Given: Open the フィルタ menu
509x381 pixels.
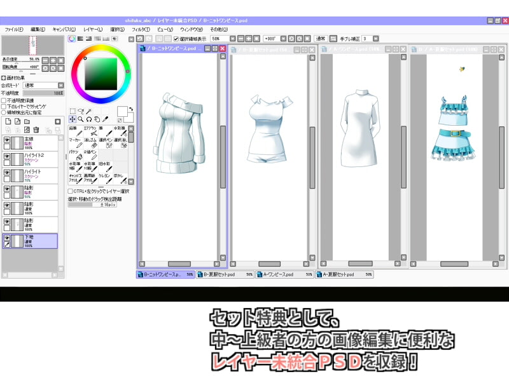Looking at the screenshot, I should (141, 29).
